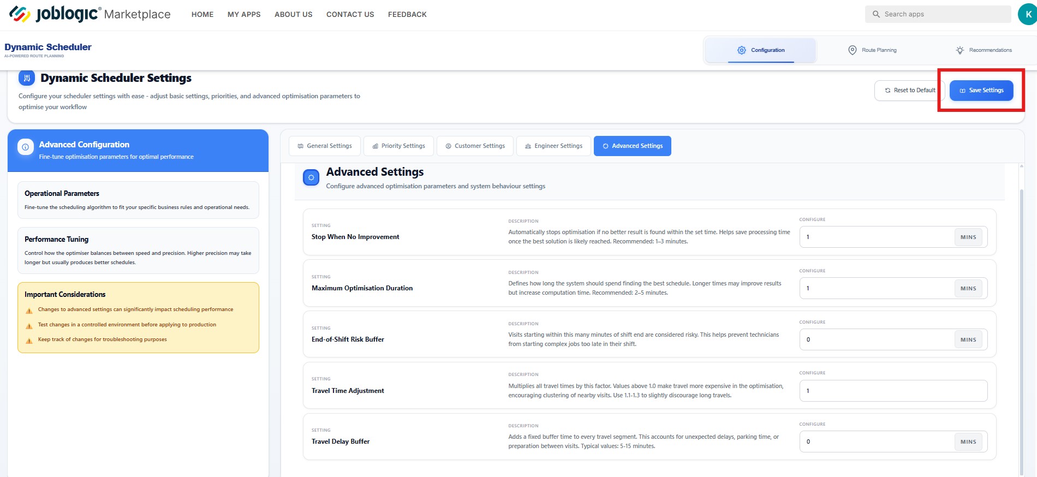Click the Engineer Settings people icon
Image resolution: width=1037 pixels, height=477 pixels.
point(528,146)
